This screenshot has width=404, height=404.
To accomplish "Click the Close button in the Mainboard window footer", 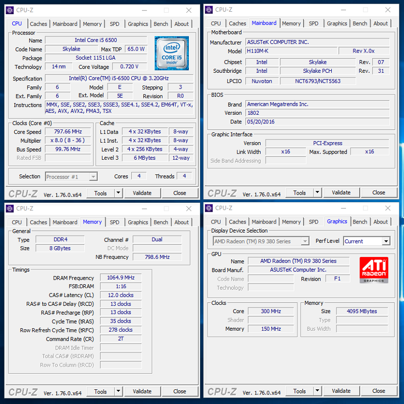I will 379,193.
